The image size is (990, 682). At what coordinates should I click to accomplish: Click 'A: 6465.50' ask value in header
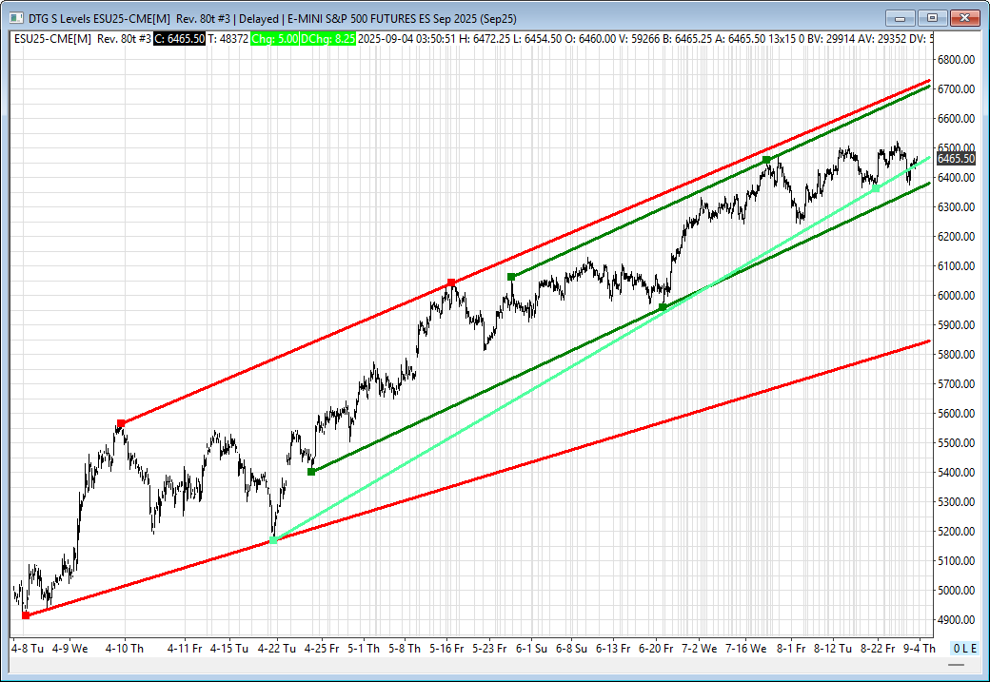pos(742,38)
